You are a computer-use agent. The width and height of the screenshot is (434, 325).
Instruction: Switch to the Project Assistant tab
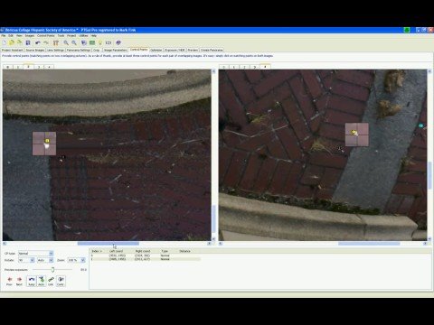tap(12, 50)
